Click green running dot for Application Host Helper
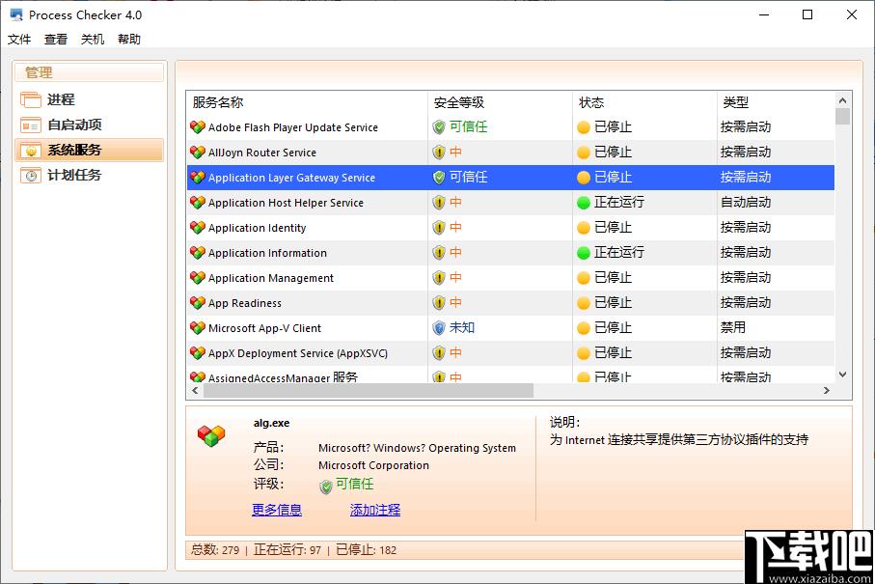The width and height of the screenshot is (875, 584). pyautogui.click(x=584, y=203)
